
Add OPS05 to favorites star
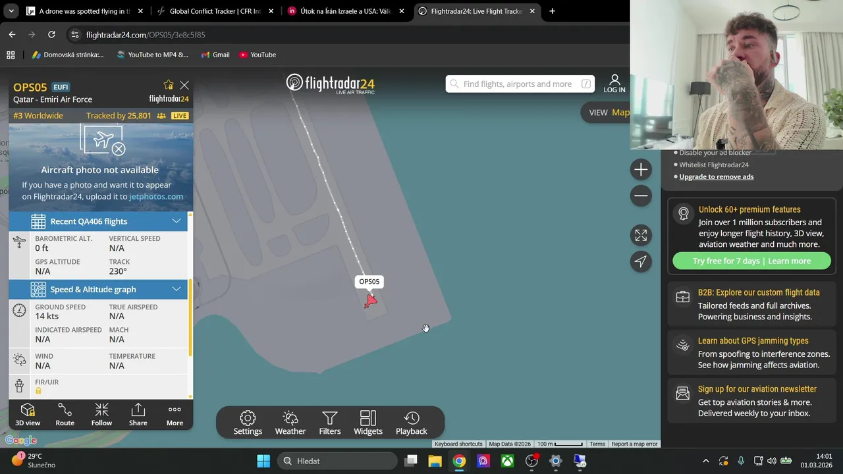[169, 85]
